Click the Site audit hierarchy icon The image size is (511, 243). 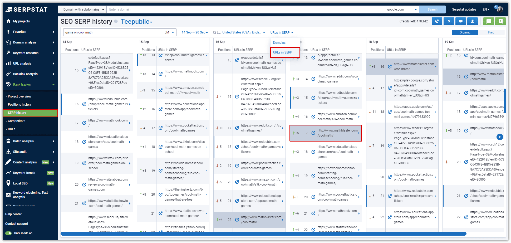pyautogui.click(x=8, y=152)
